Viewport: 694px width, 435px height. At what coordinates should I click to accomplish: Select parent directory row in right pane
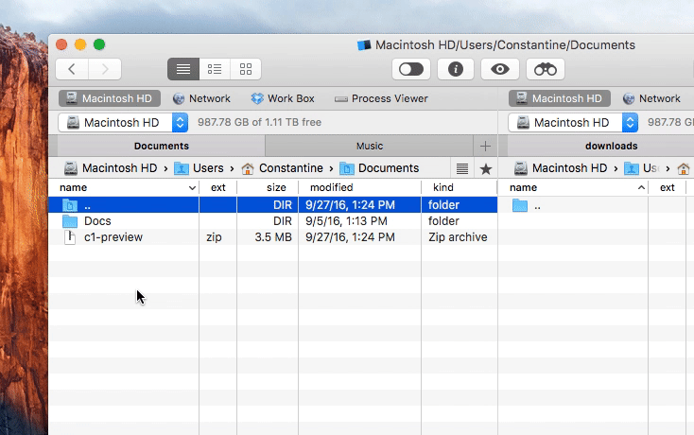click(x=597, y=205)
